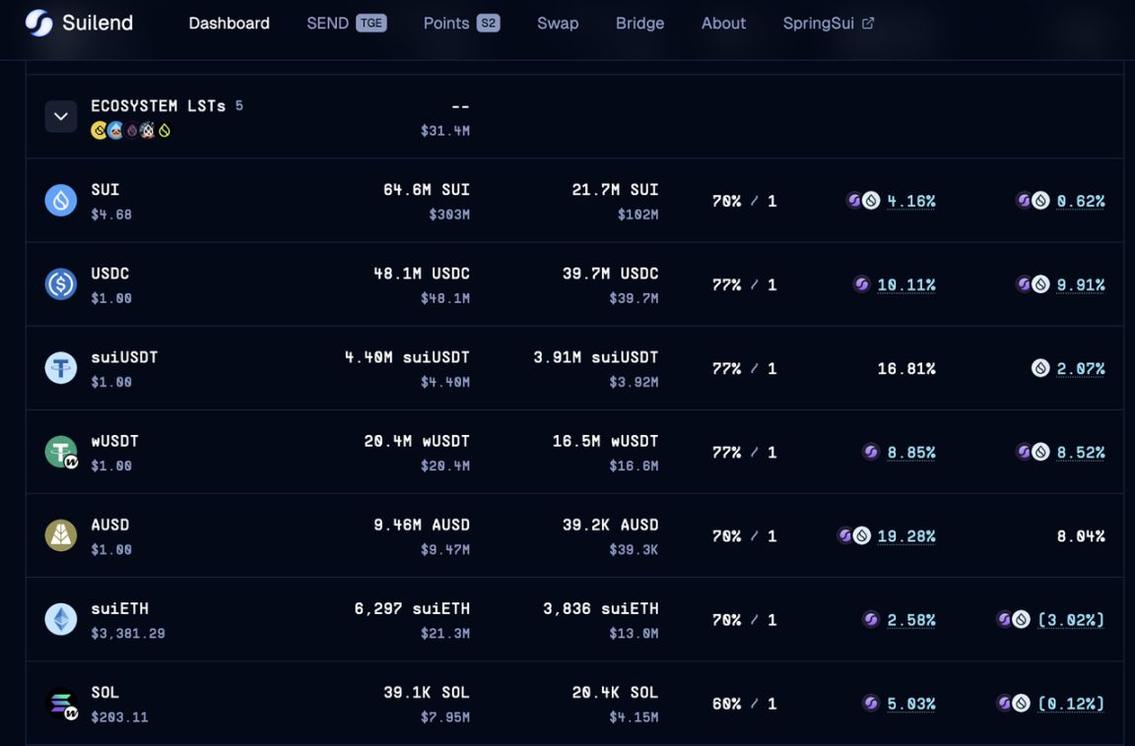The width and height of the screenshot is (1135, 746).
Task: Click the AUSD token icon
Action: pos(61,535)
